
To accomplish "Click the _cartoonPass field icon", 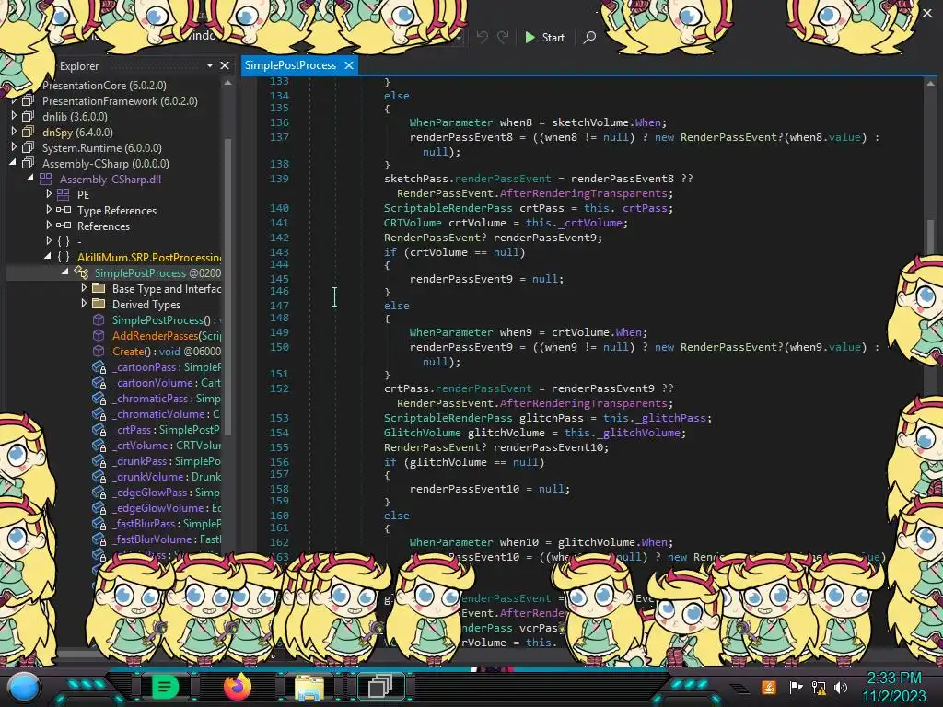I will [x=99, y=366].
